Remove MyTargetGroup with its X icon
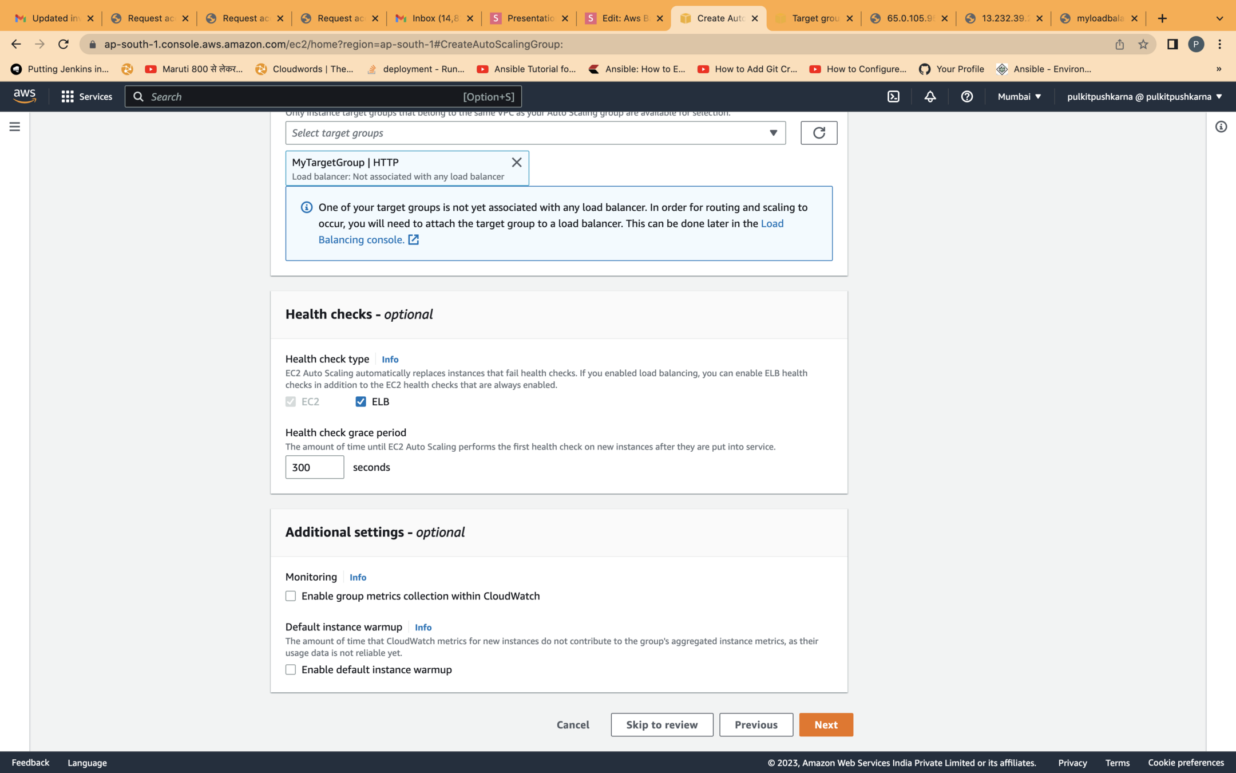Screen dimensions: 1236x773 click(516, 162)
